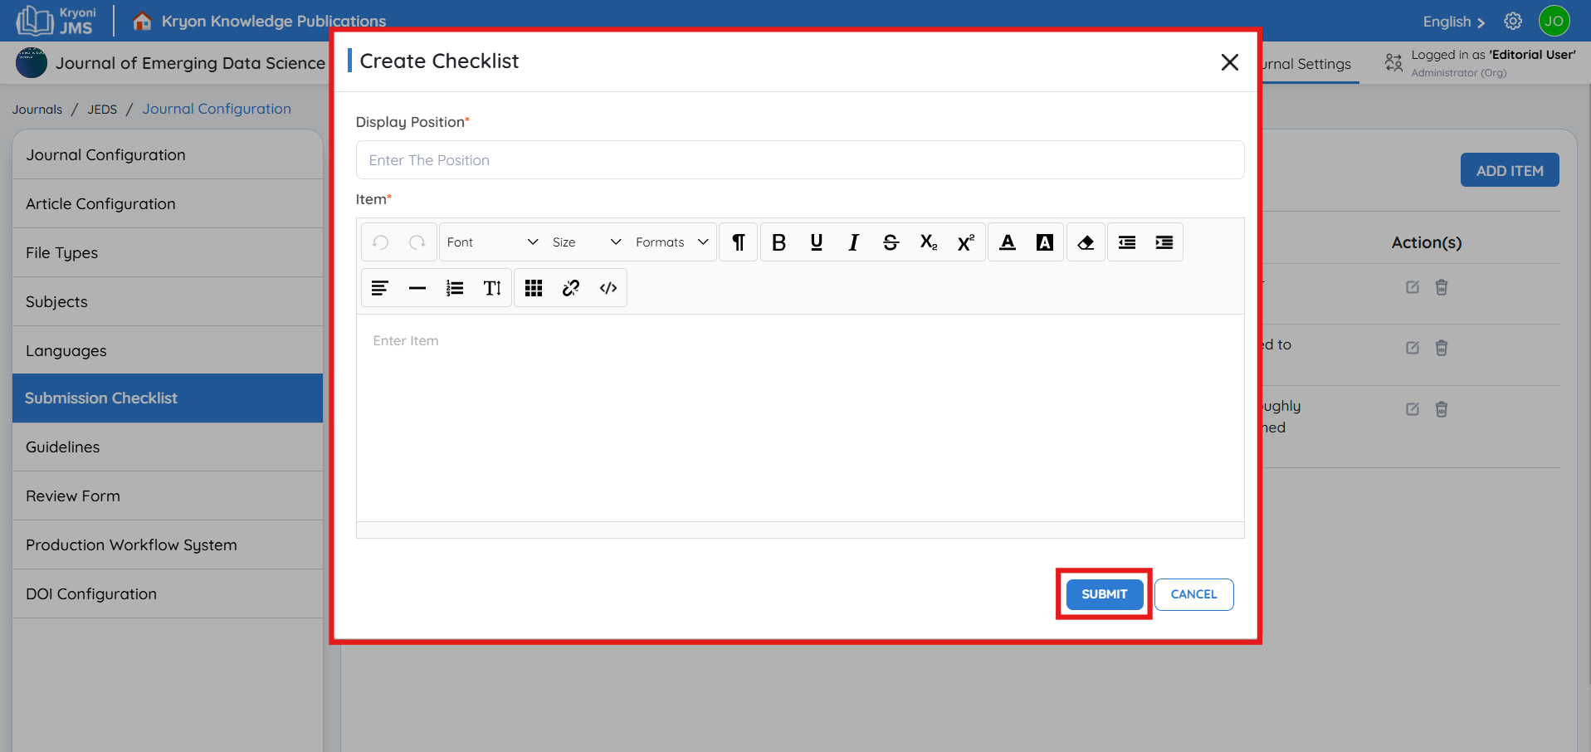
Task: Apply italic formatting in the editor
Action: tap(853, 242)
